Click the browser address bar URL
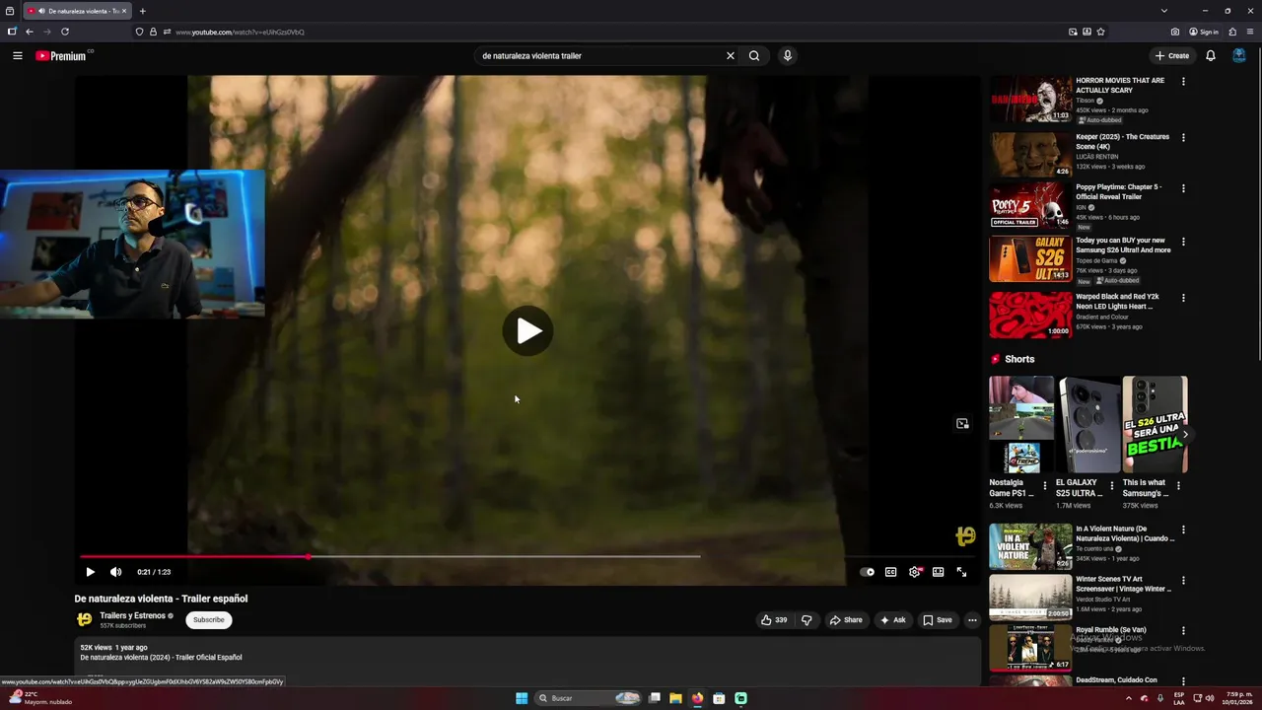This screenshot has height=710, width=1262. (x=240, y=32)
